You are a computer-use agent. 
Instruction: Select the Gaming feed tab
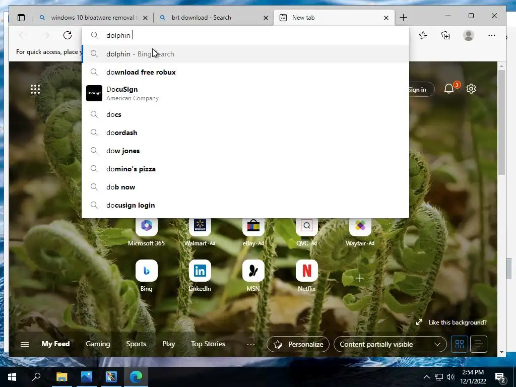click(x=98, y=344)
